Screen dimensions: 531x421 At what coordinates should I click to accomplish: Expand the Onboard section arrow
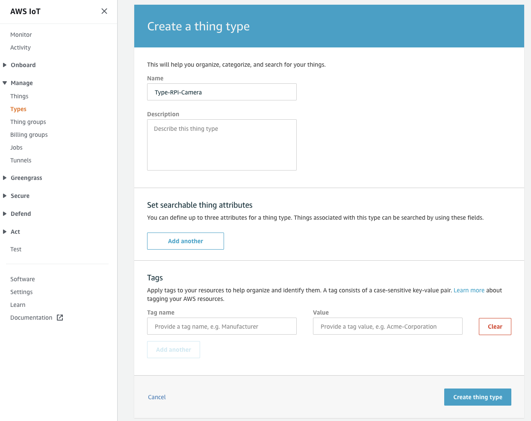coord(5,65)
